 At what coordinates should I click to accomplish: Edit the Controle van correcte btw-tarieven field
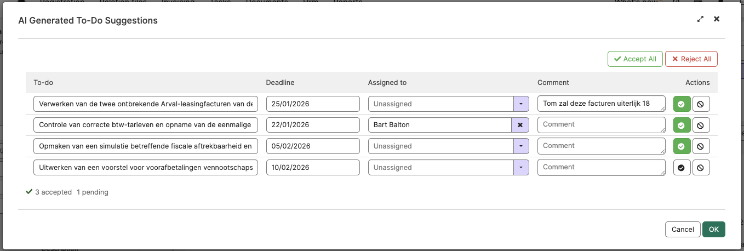click(x=146, y=125)
